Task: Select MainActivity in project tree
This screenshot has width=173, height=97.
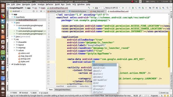Action: click(x=26, y=28)
